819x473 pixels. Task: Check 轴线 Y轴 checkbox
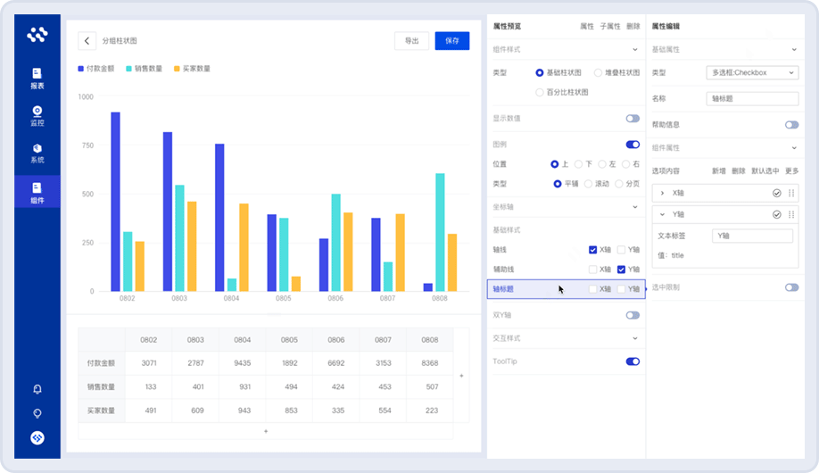click(x=621, y=250)
